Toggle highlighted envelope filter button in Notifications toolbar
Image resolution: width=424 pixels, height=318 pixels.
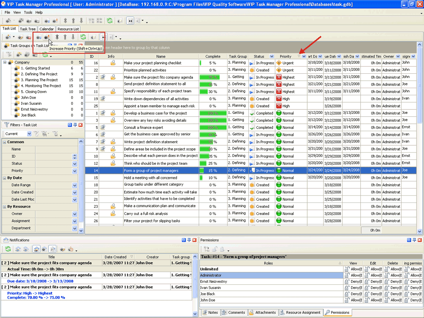[x=36, y=249]
